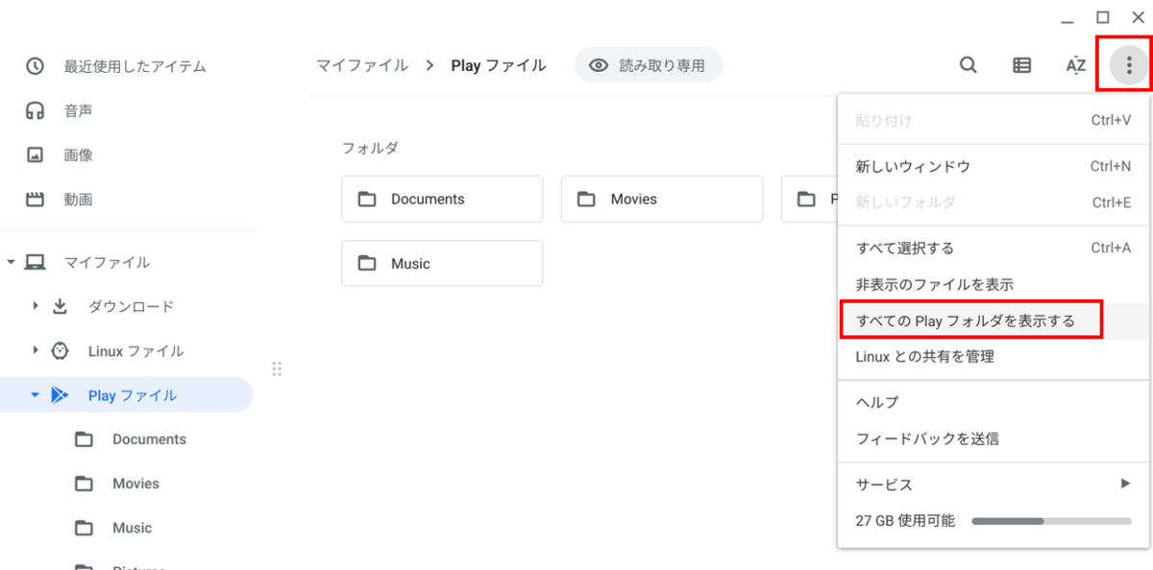Select 新しいウィンドウ from the menu
Image resolution: width=1153 pixels, height=570 pixels.
(x=994, y=166)
